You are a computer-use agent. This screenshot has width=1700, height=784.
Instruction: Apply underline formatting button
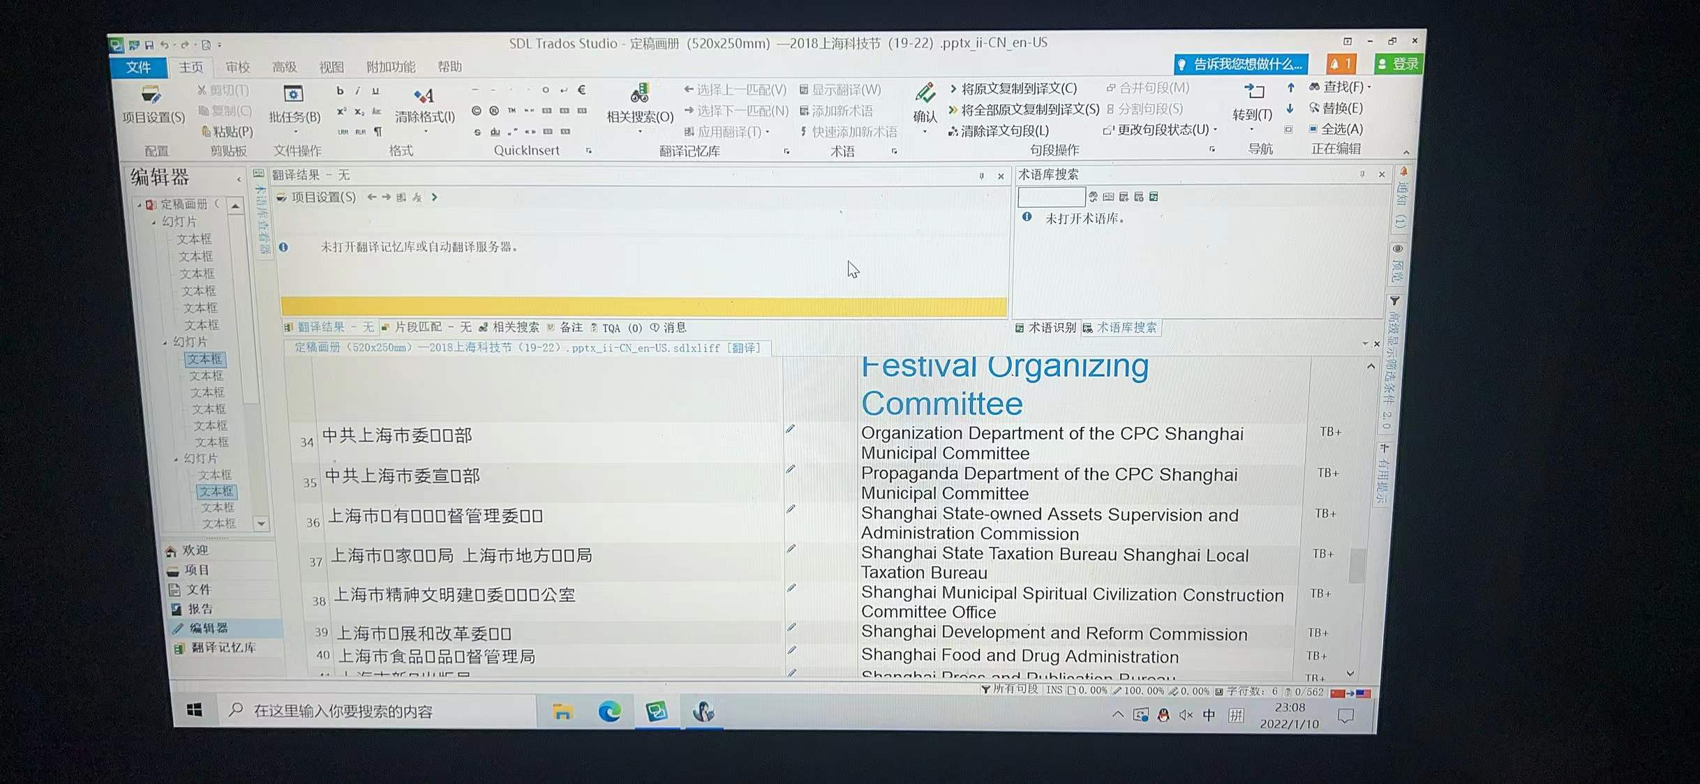click(375, 91)
